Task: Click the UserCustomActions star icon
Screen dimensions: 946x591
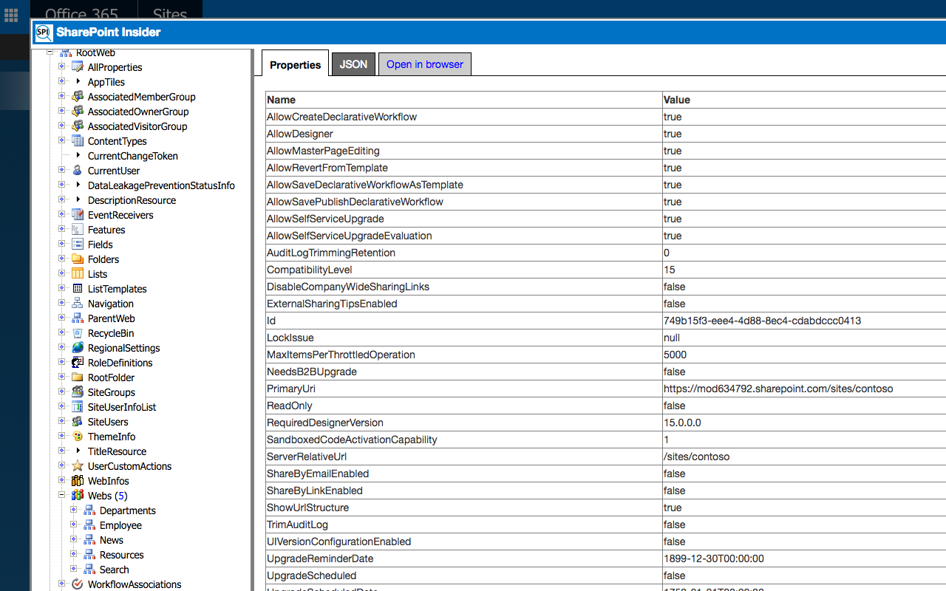Action: coord(78,466)
